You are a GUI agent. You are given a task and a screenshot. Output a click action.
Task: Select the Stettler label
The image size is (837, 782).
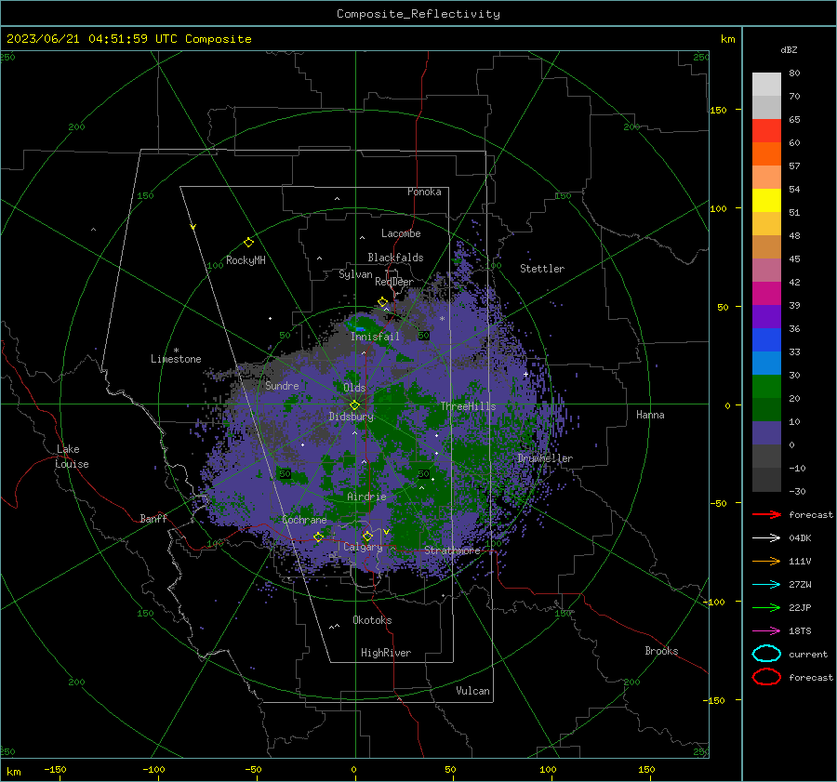[542, 269]
